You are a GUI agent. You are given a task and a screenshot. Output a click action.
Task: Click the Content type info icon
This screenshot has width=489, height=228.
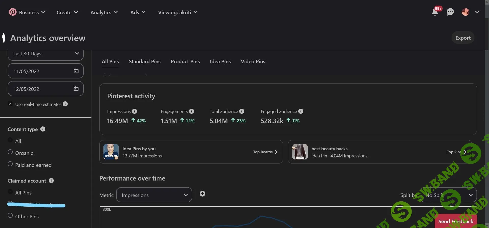tap(43, 129)
